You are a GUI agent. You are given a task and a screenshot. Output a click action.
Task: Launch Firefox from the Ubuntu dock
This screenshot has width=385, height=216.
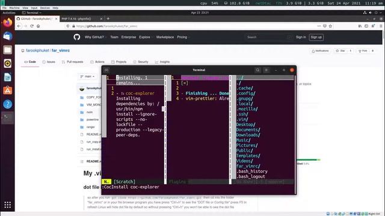click(x=7, y=23)
